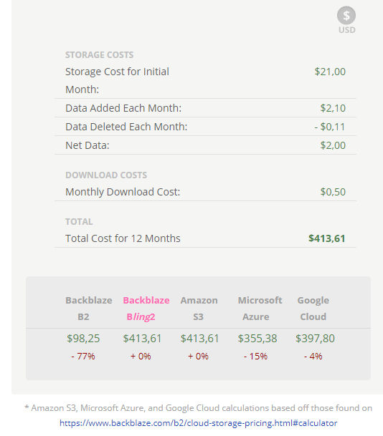Image resolution: width=383 pixels, height=436 pixels.
Task: Click the Data Added Each Month row
Action: tap(205, 108)
